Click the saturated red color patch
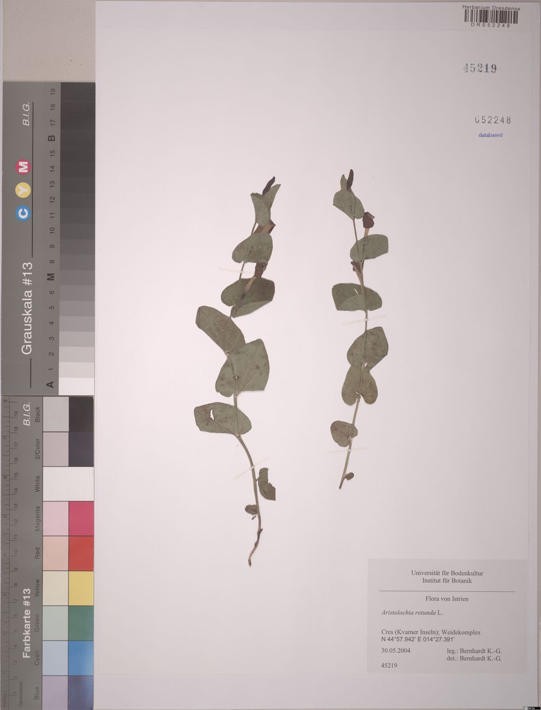541x710 pixels. pos(81,553)
